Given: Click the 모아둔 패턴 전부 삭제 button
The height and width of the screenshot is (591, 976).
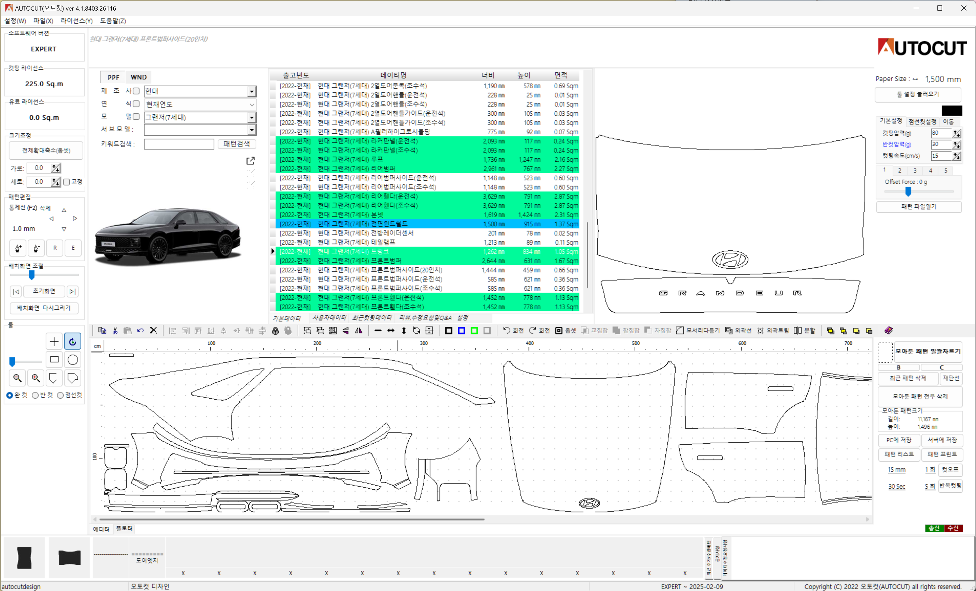Looking at the screenshot, I should pyautogui.click(x=920, y=396).
